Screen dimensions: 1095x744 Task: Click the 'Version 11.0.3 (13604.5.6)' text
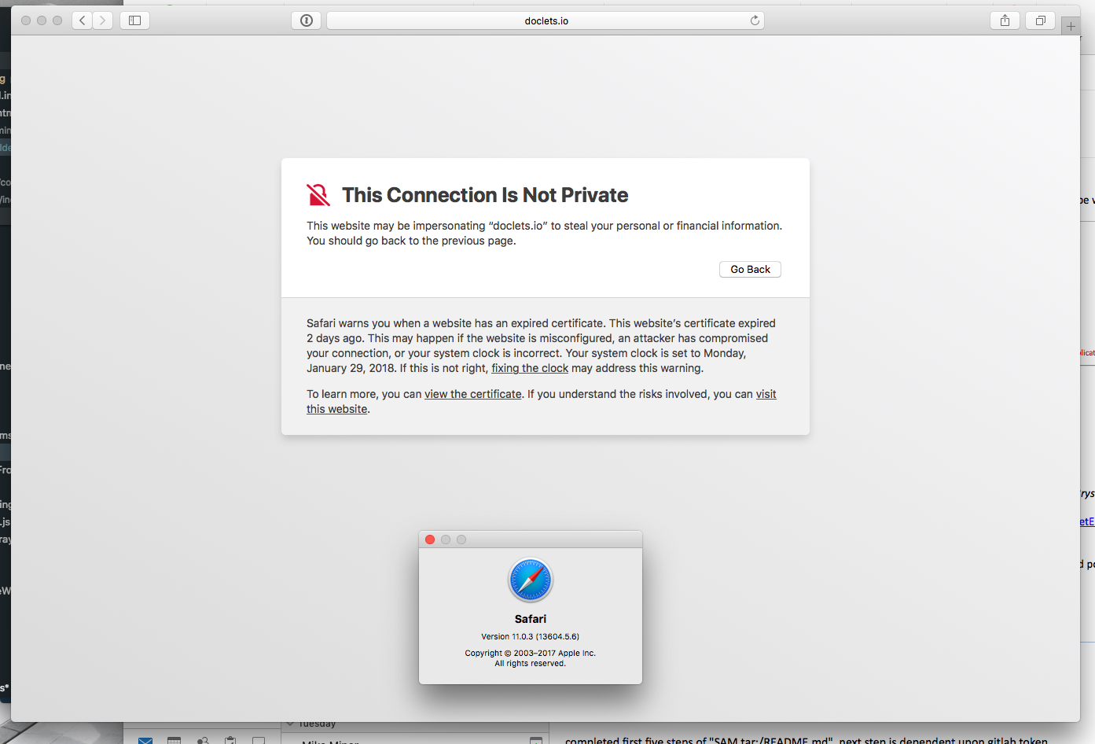coord(531,636)
